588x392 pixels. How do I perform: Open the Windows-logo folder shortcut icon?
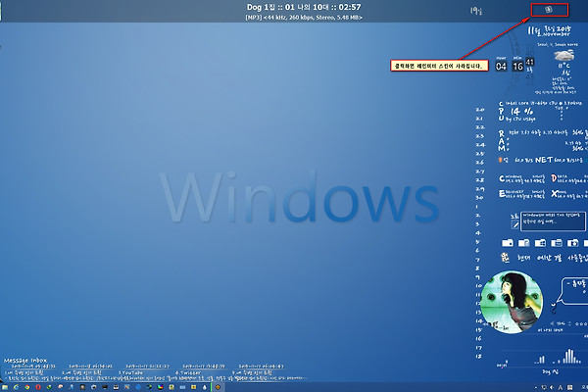[540, 243]
